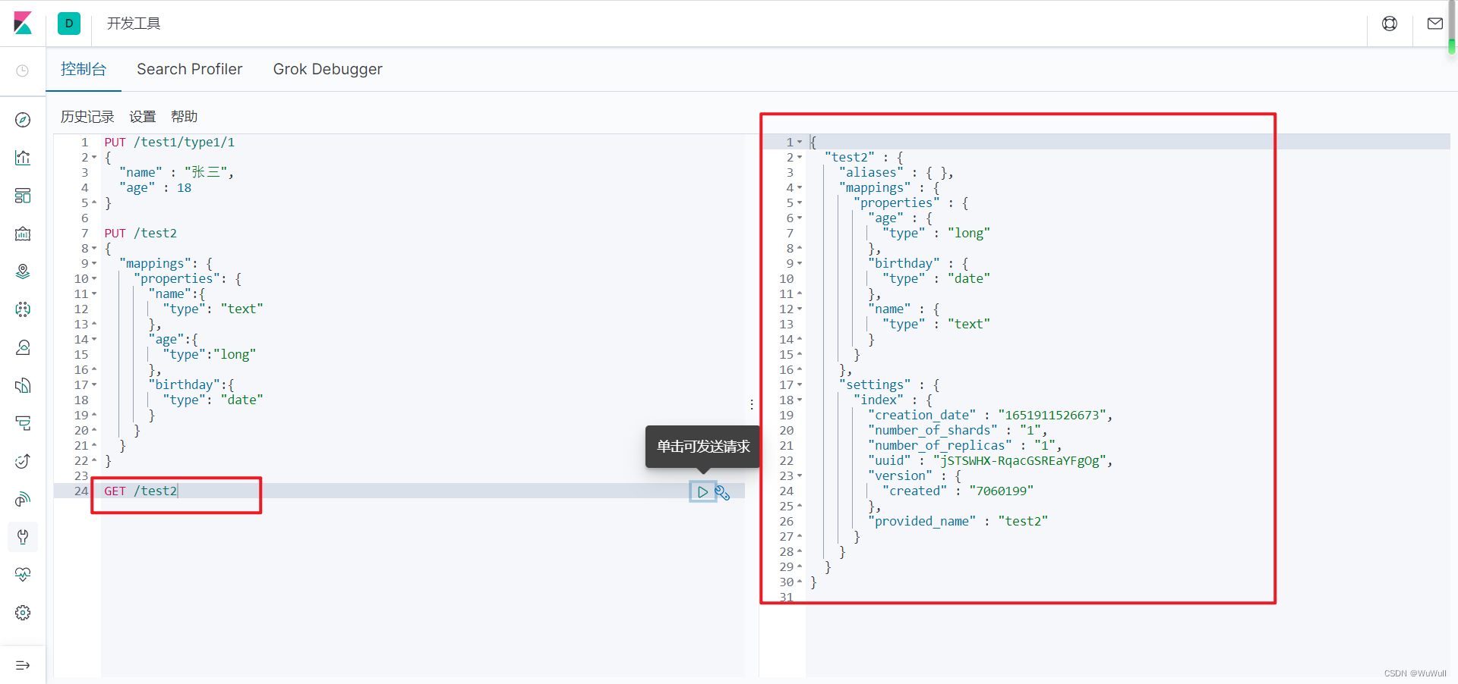Open Discover compass icon in sidebar
The width and height of the screenshot is (1458, 684).
pos(23,120)
